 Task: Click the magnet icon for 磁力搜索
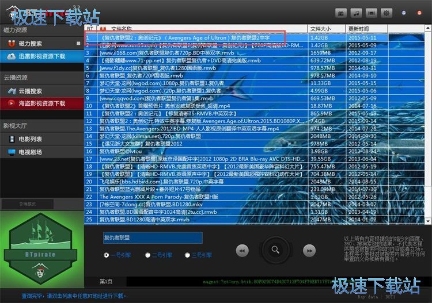(12, 44)
